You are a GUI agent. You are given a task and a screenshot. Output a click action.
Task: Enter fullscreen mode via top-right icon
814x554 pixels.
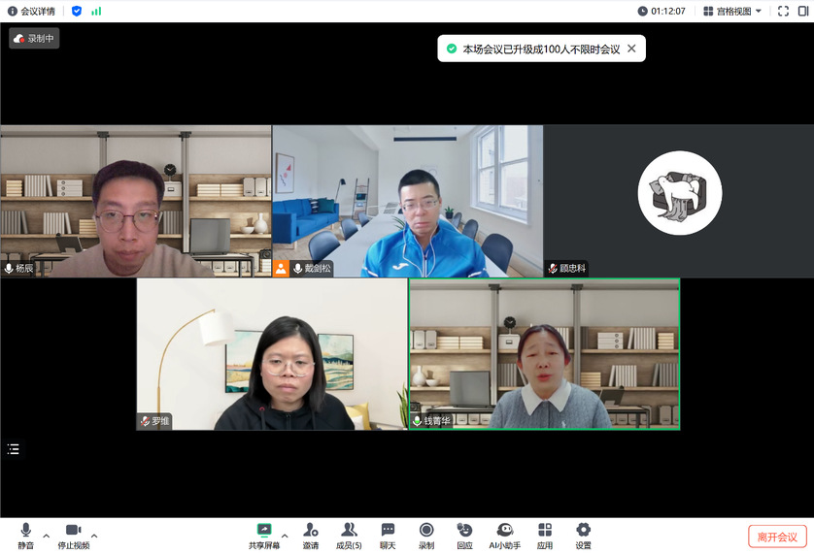pyautogui.click(x=783, y=11)
